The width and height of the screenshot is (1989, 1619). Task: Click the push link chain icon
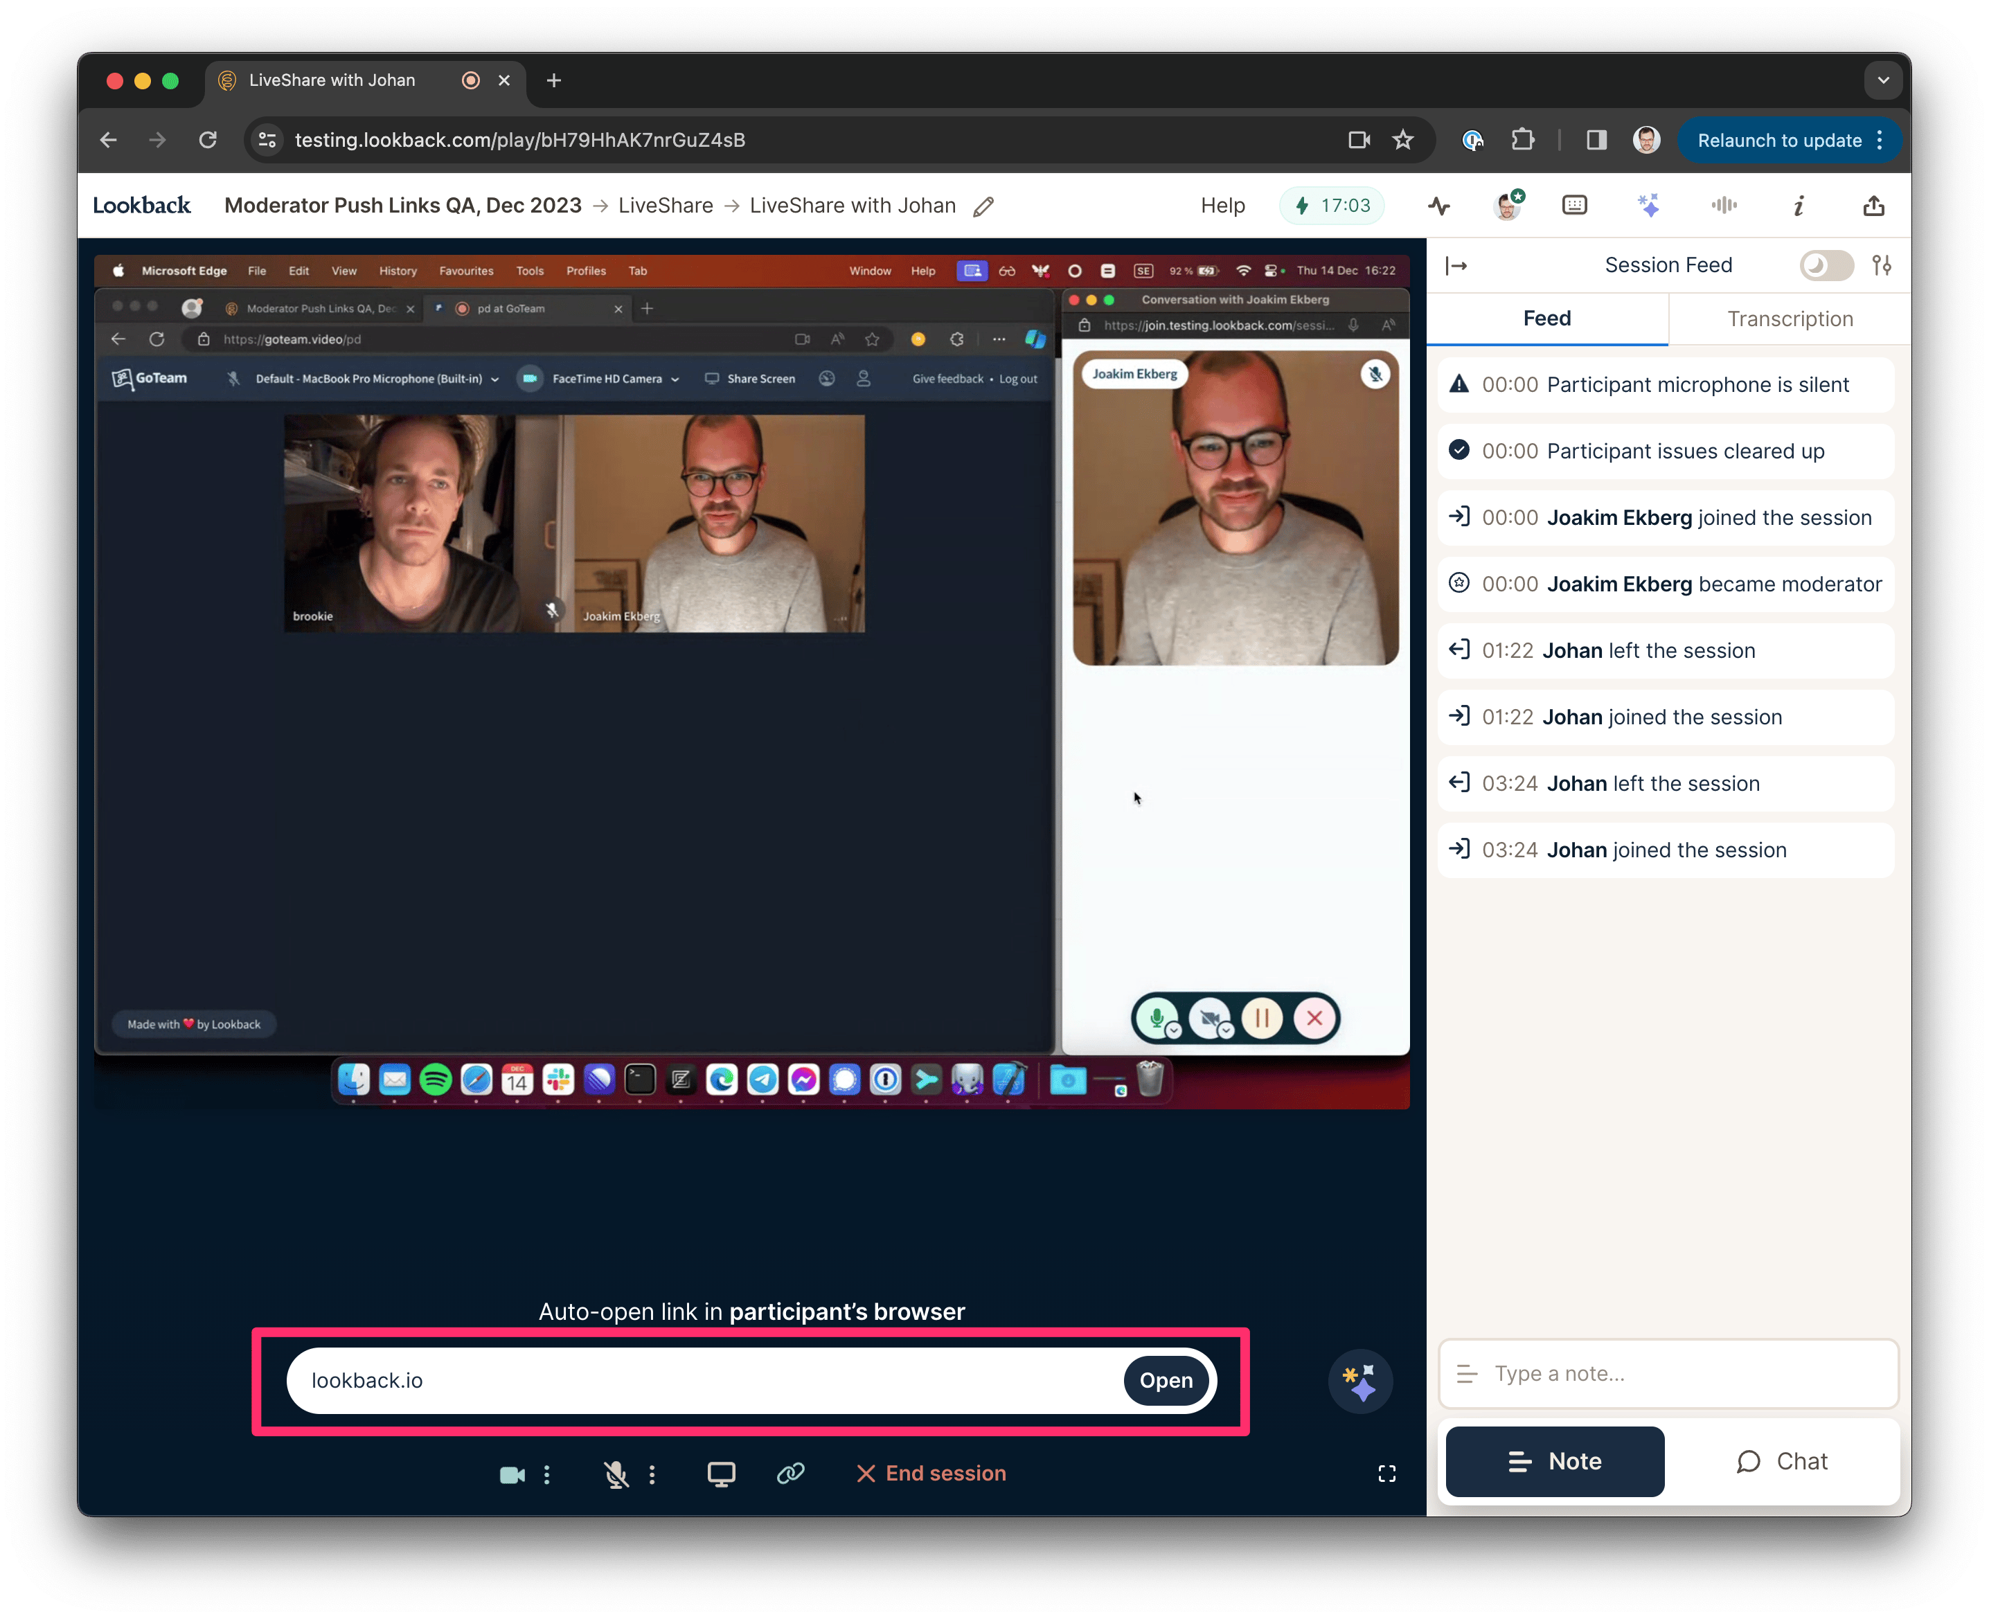point(790,1473)
